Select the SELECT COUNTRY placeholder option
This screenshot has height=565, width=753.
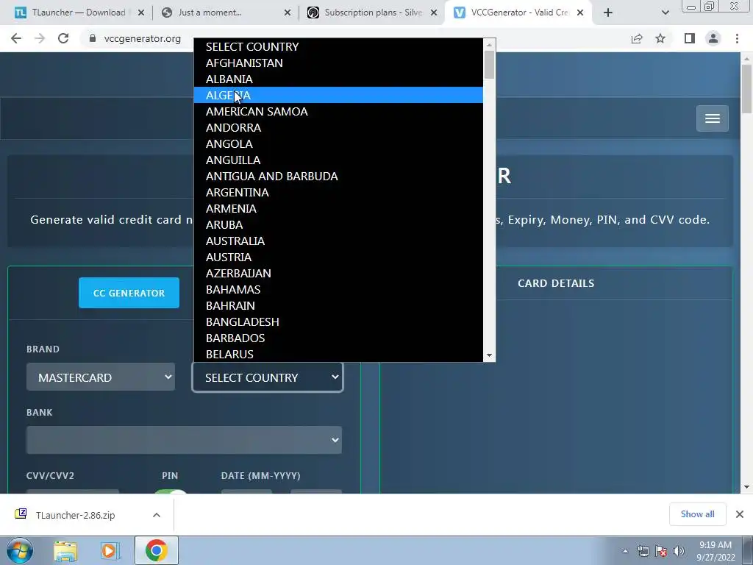coord(338,46)
